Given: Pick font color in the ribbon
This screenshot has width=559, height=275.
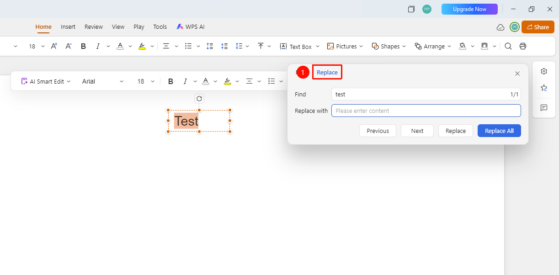Looking at the screenshot, I should [x=120, y=46].
